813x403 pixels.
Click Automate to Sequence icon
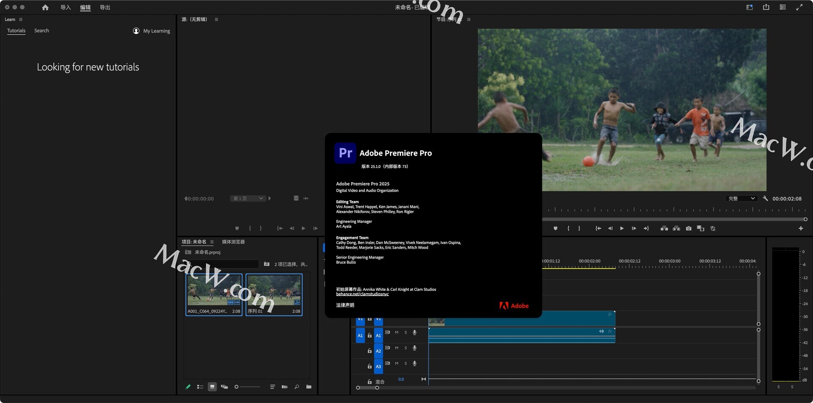pos(285,386)
